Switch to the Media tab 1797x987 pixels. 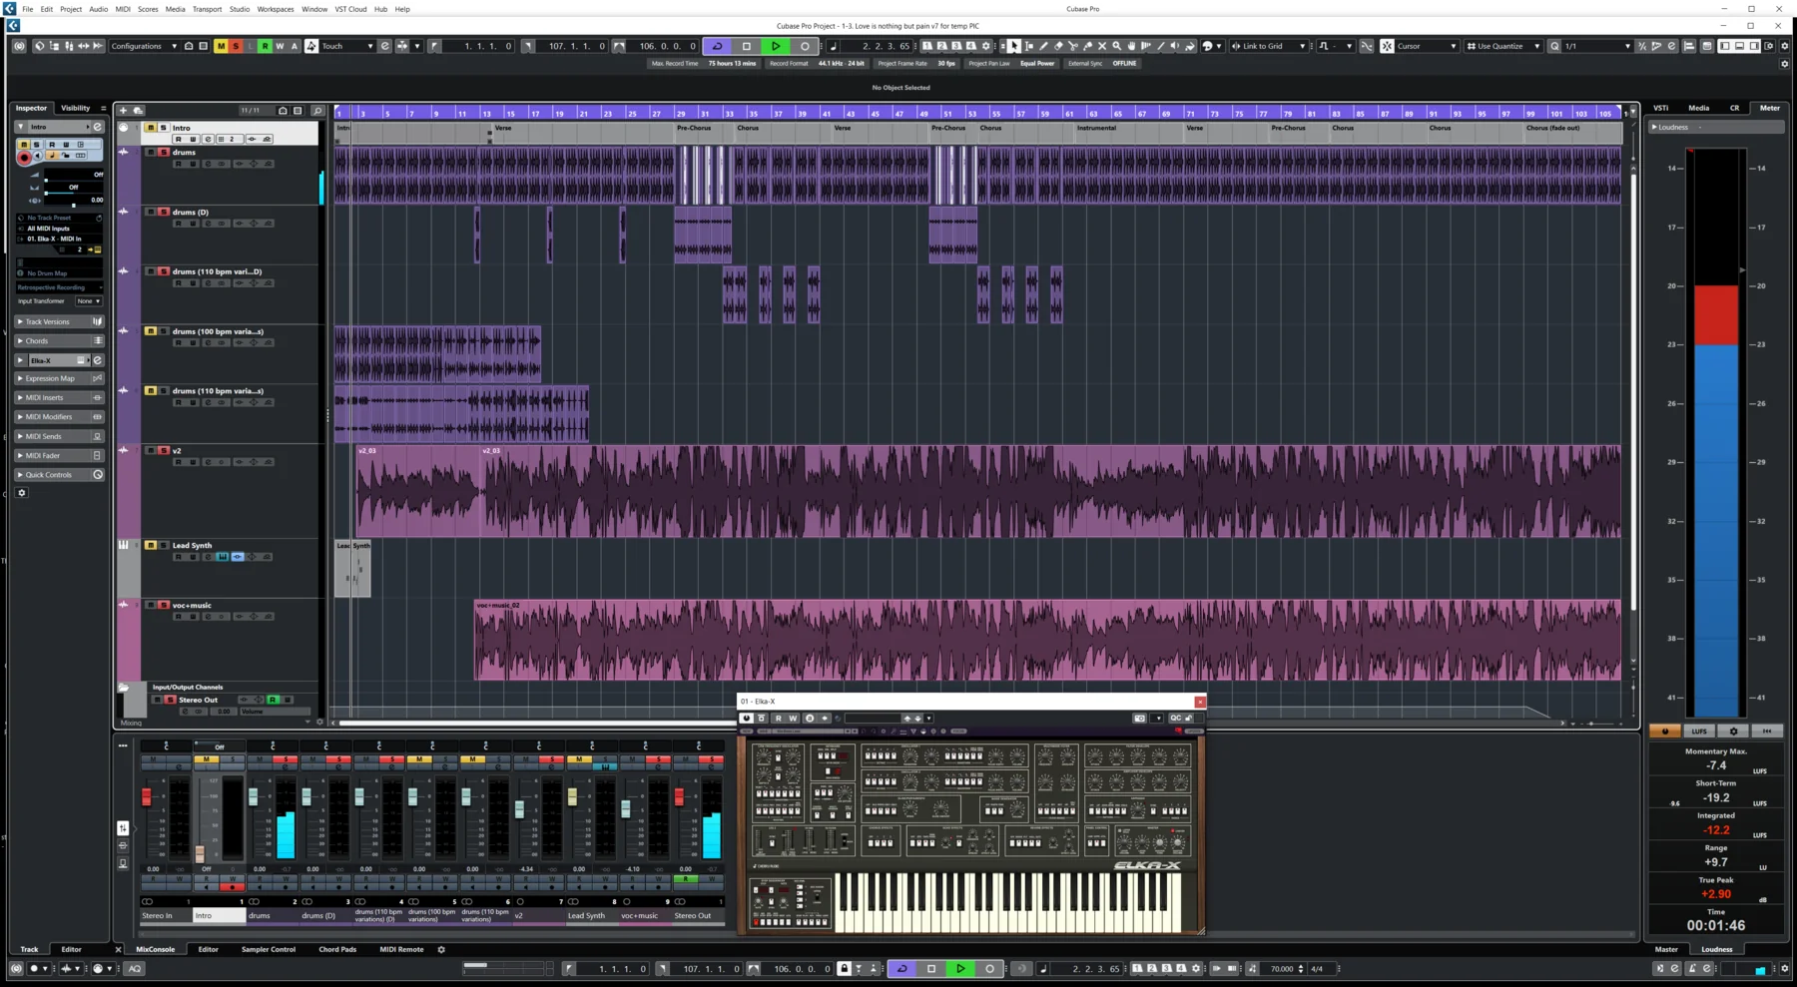[1698, 108]
